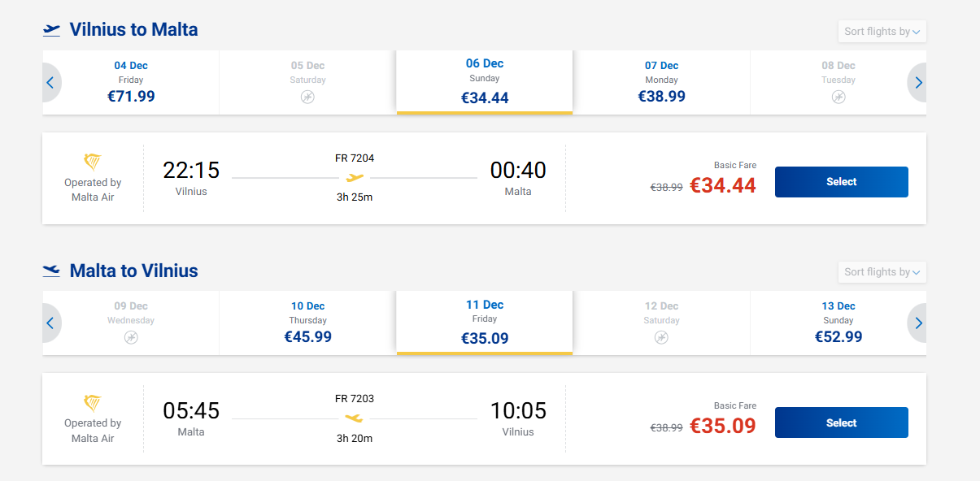The image size is (980, 481).
Task: Click the Ryanair harp logo on flight FR 7203
Action: [93, 402]
